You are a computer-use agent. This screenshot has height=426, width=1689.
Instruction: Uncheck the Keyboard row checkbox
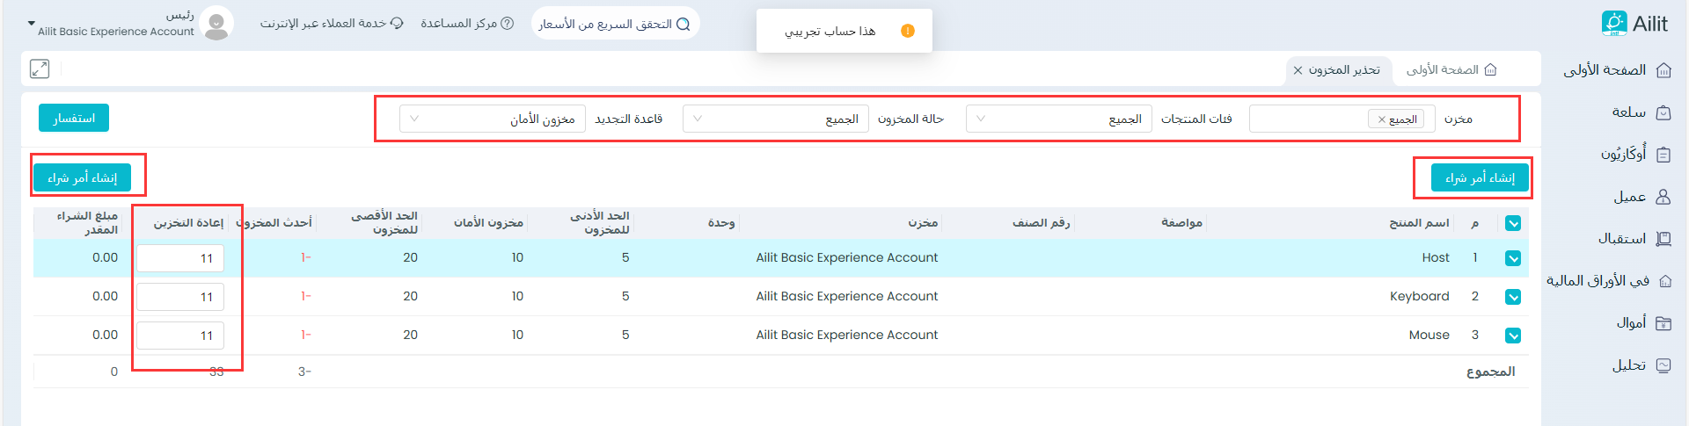tap(1513, 297)
